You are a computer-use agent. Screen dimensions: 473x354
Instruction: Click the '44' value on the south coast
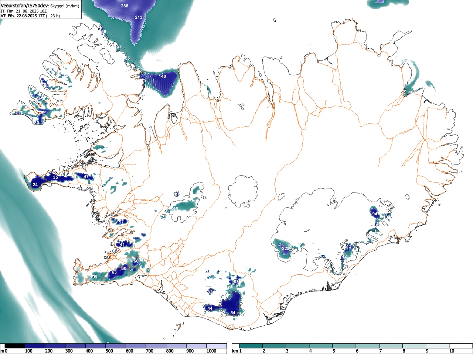(210, 308)
